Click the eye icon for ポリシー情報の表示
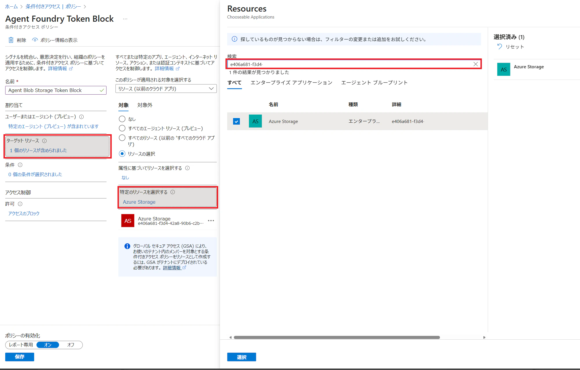The height and width of the screenshot is (370, 580). pyautogui.click(x=35, y=40)
